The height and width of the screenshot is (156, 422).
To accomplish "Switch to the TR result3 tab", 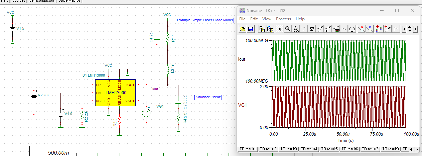I will [289, 149].
